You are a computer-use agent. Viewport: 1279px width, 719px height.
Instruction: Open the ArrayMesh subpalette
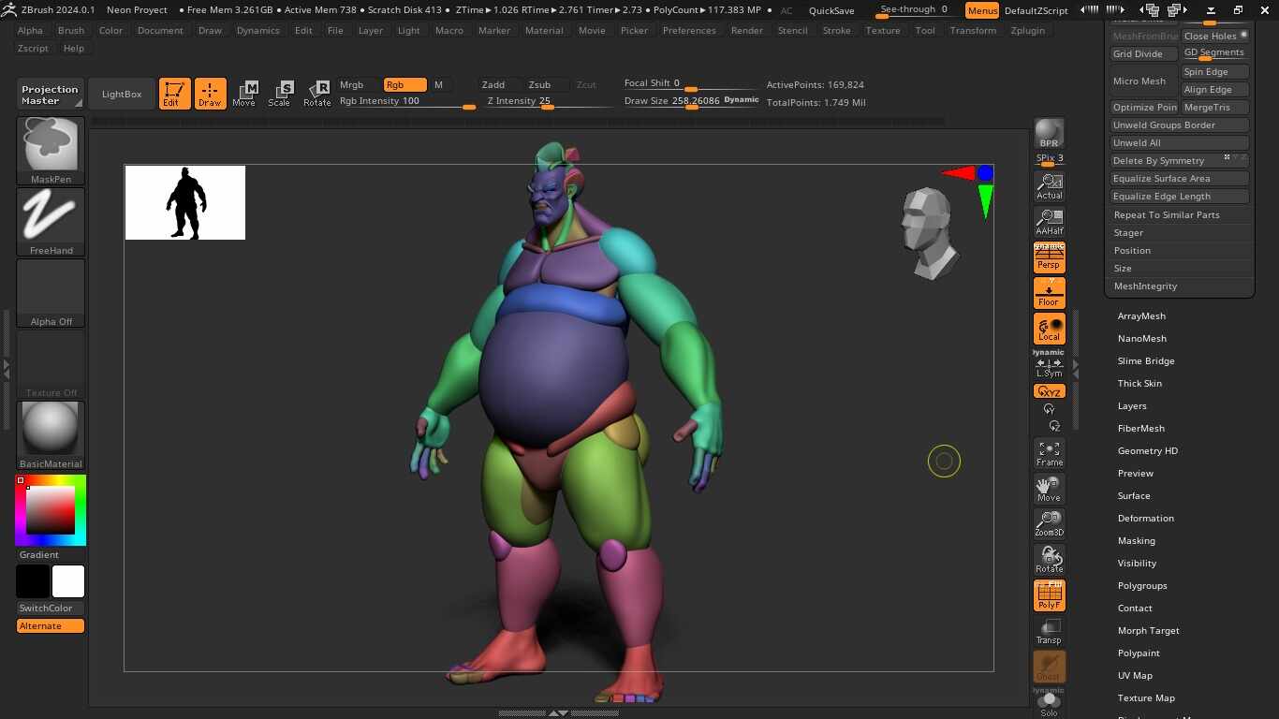[1141, 315]
